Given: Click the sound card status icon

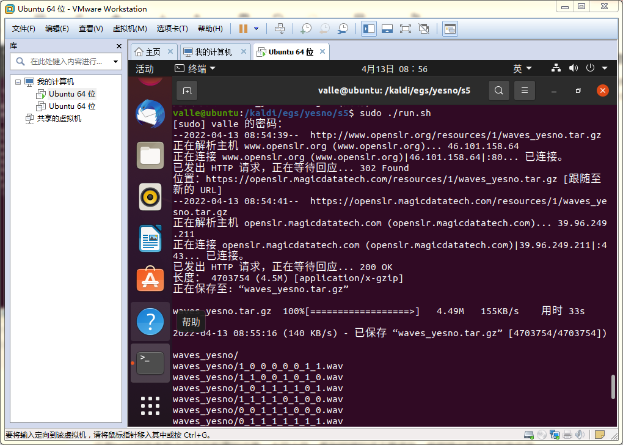Looking at the screenshot, I should (580, 435).
